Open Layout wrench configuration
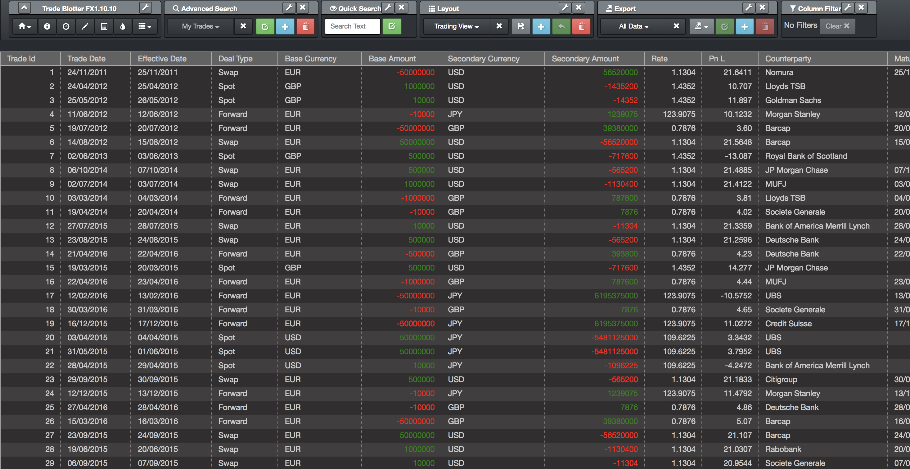The width and height of the screenshot is (910, 469). 565,8
